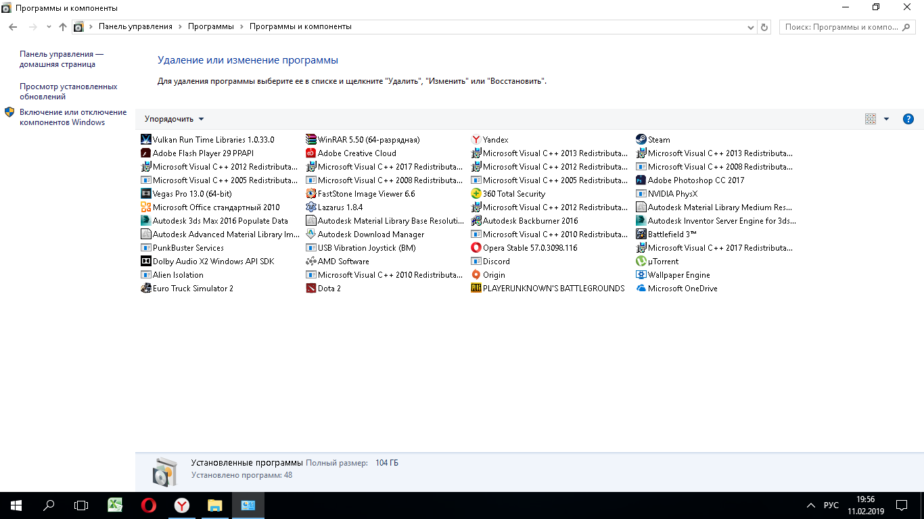The width and height of the screenshot is (924, 519).
Task: Click the Vulkan Run Time Libraries icon
Action: click(146, 140)
